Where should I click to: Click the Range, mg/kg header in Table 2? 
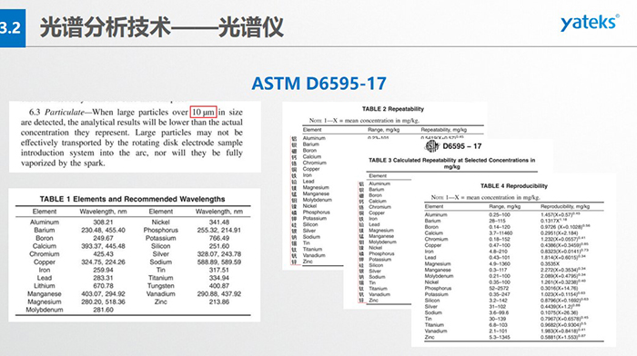[x=383, y=130]
